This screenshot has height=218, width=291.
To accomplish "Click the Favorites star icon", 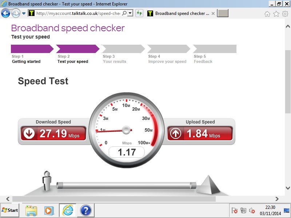I will 276,13.
